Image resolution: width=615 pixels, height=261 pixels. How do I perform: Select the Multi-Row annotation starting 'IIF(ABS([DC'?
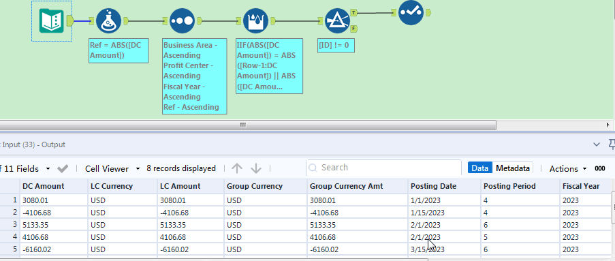click(x=269, y=66)
